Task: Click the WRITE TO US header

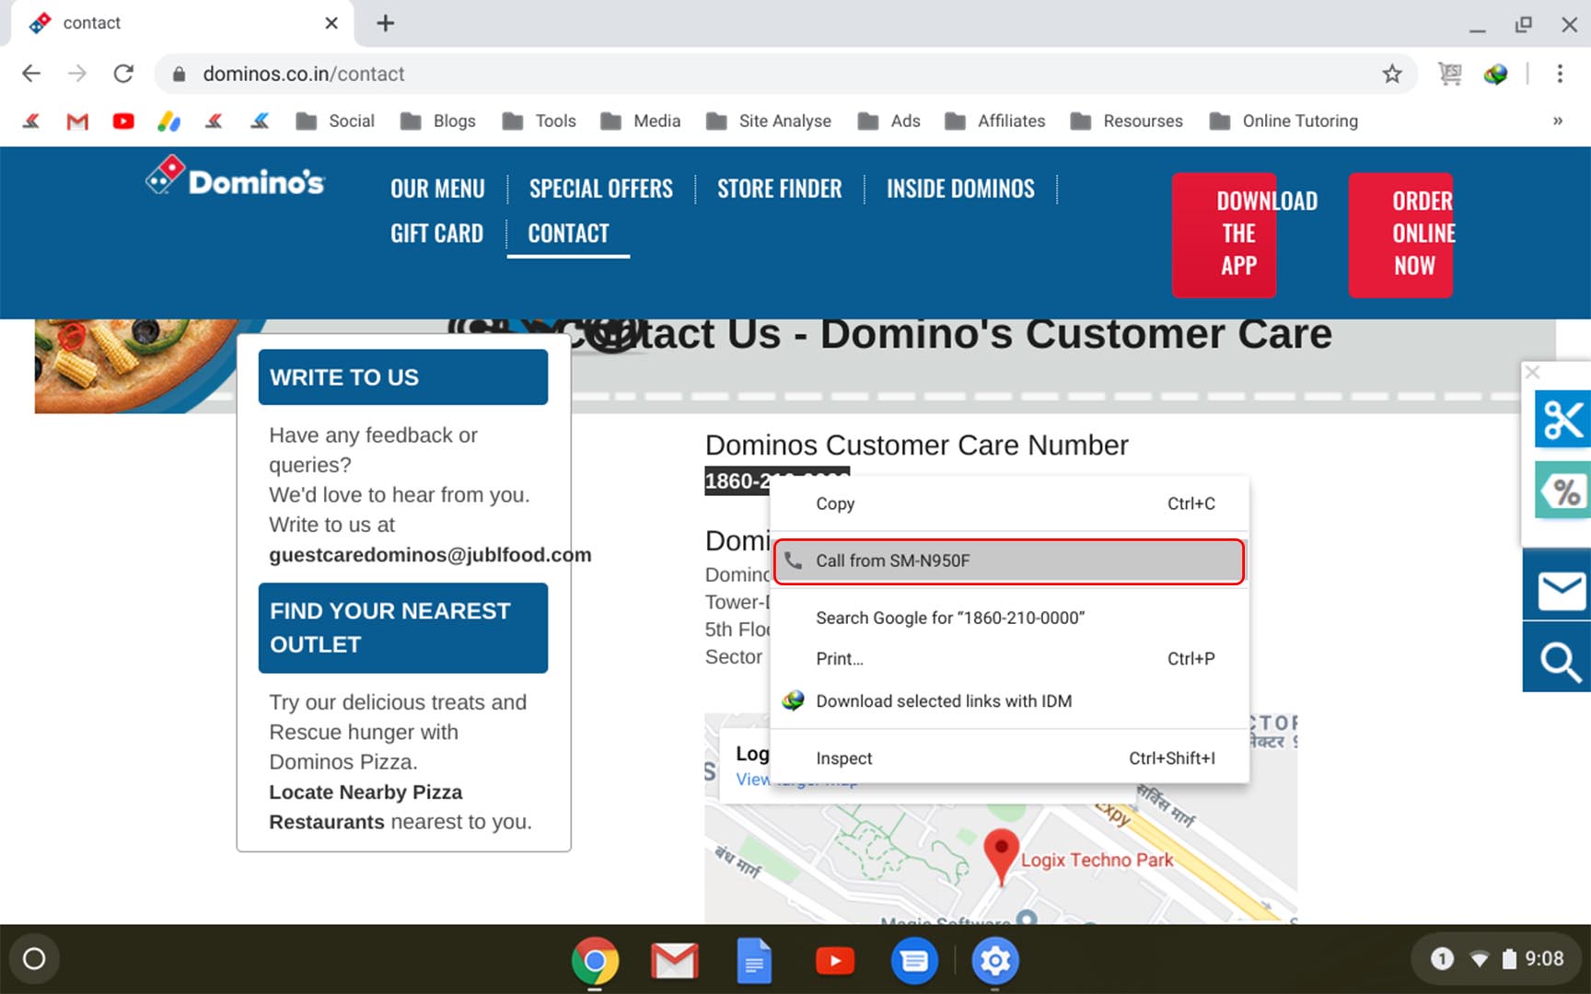Action: (x=403, y=377)
